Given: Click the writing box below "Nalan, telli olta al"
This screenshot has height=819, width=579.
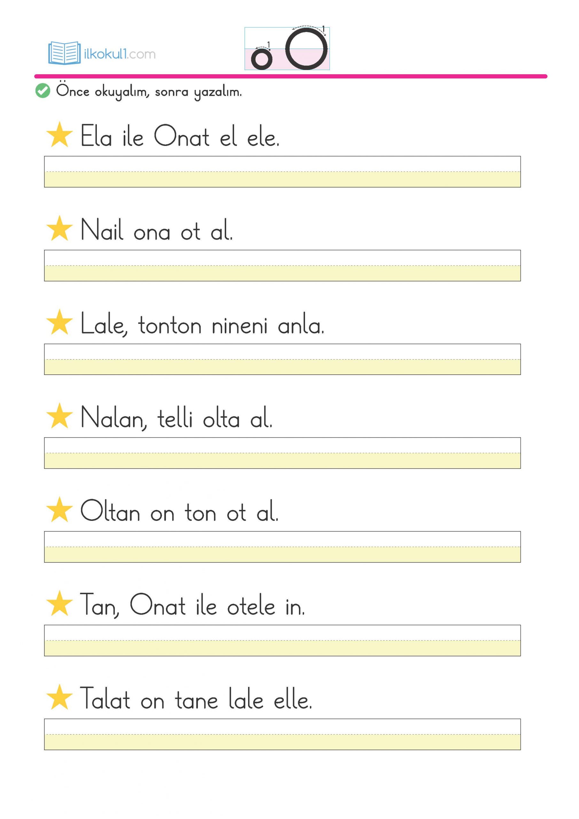Looking at the screenshot, I should tap(282, 453).
